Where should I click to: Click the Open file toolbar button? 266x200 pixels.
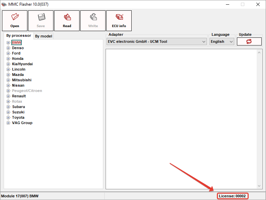pyautogui.click(x=15, y=21)
